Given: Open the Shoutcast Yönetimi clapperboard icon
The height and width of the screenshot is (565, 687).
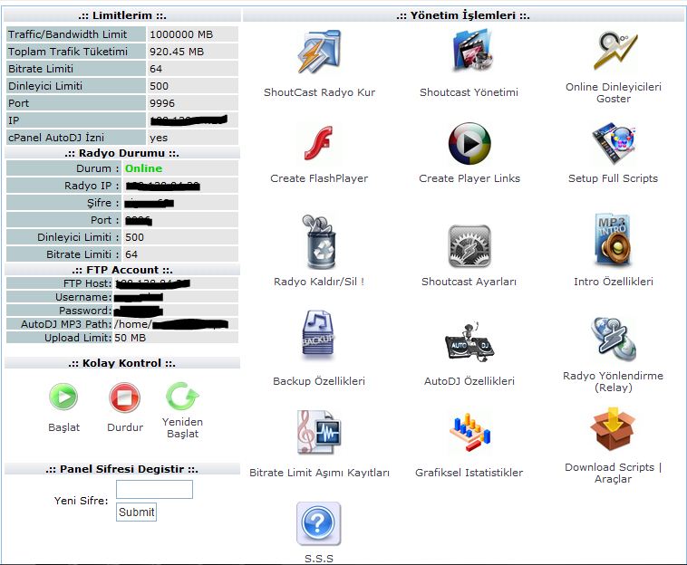Looking at the screenshot, I should coord(472,51).
